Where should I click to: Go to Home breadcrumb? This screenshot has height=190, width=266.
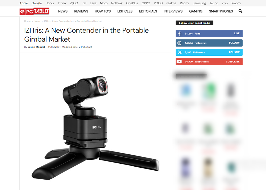27,21
